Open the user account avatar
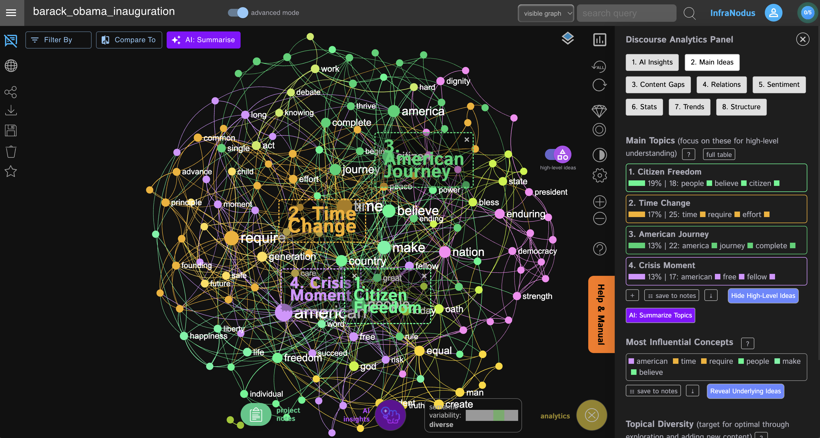The image size is (820, 438). coord(774,13)
